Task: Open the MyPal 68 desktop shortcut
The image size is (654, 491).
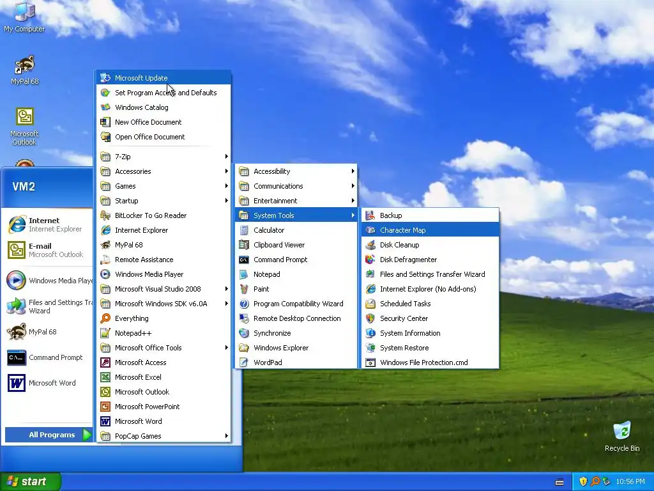Action: [x=25, y=70]
